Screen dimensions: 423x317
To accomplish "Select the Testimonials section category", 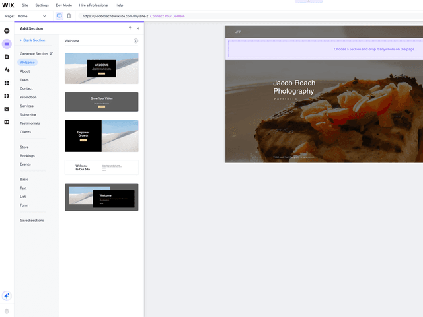I will point(30,123).
